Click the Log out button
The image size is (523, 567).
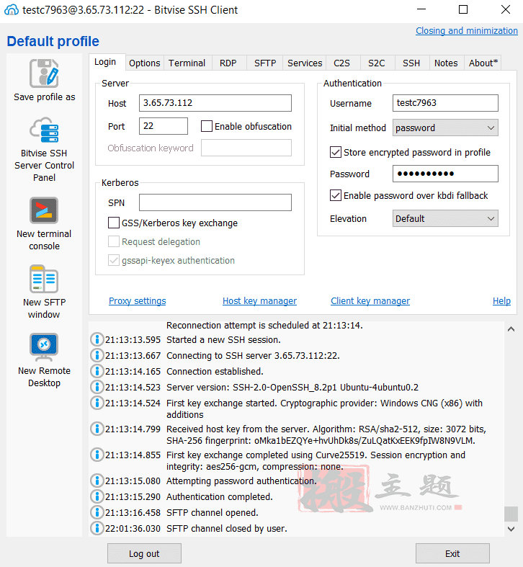[144, 553]
